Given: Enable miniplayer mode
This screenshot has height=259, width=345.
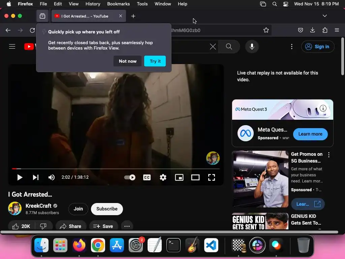Looking at the screenshot, I should pos(179,177).
